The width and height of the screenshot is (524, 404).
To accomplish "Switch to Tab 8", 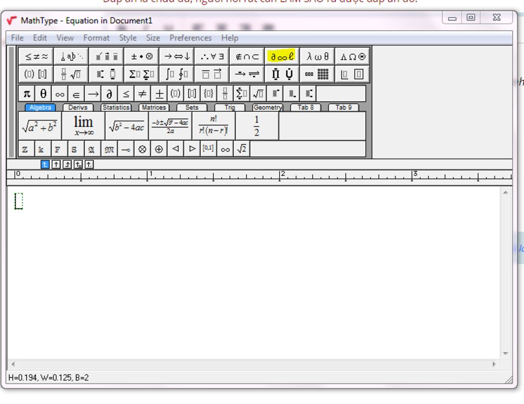I will tap(305, 107).
